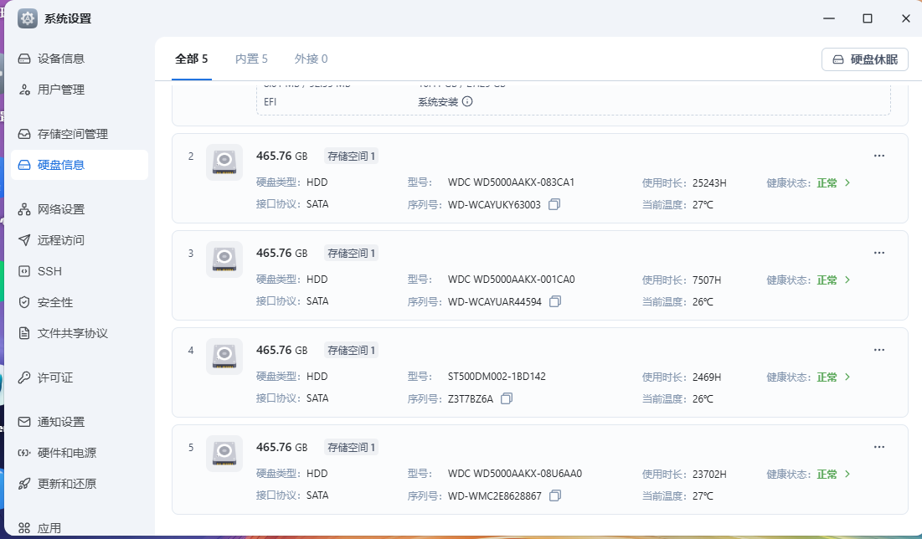
Task: Open the more options menu for disk 2
Action: pyautogui.click(x=879, y=155)
